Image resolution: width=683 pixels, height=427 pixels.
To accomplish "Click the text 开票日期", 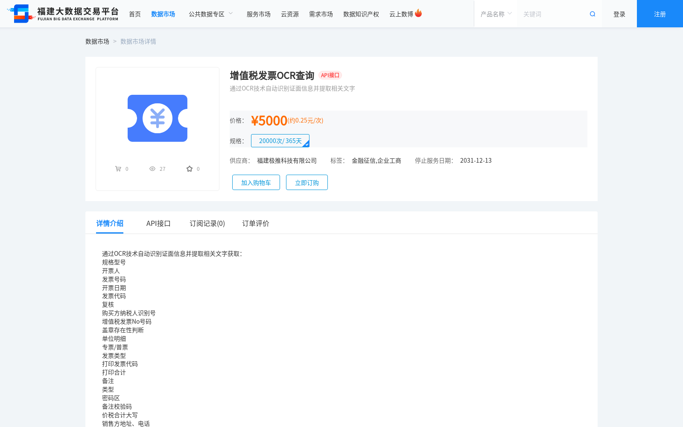I will pos(114,288).
